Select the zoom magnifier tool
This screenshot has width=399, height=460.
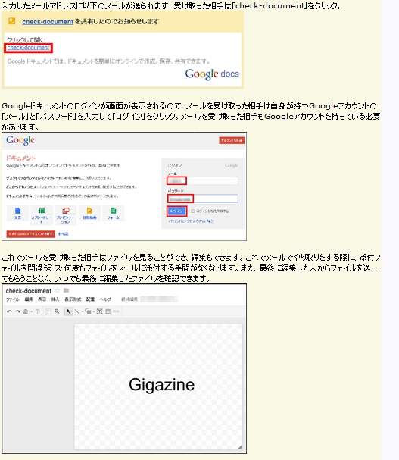(58, 311)
